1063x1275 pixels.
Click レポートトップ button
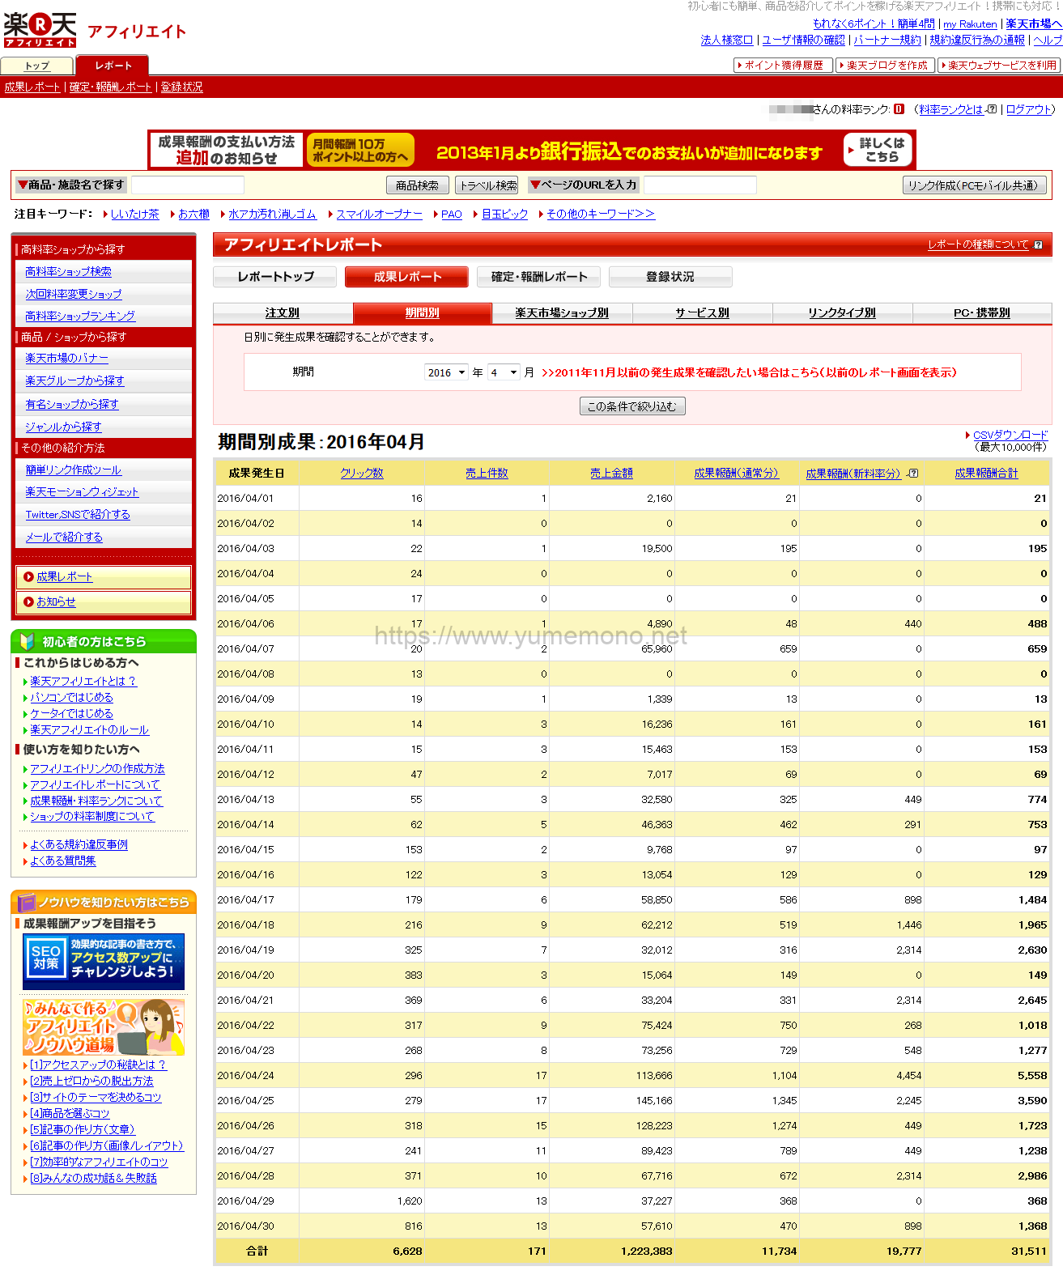click(x=275, y=277)
